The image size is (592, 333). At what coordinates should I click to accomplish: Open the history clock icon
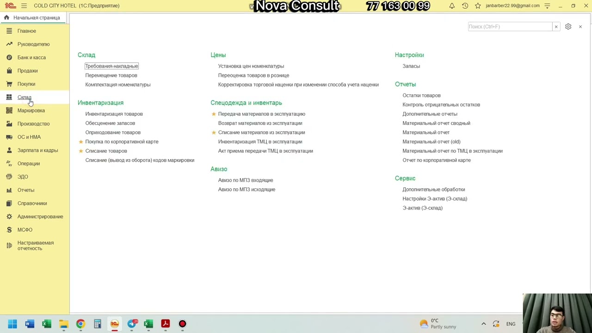coord(465,6)
